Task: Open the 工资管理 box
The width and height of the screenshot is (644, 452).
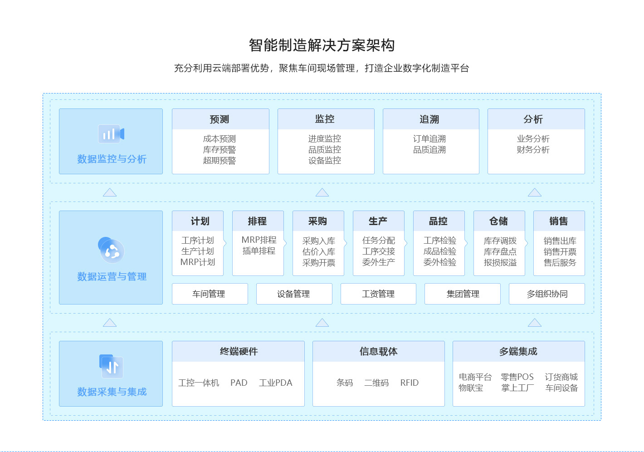Action: pos(378,294)
